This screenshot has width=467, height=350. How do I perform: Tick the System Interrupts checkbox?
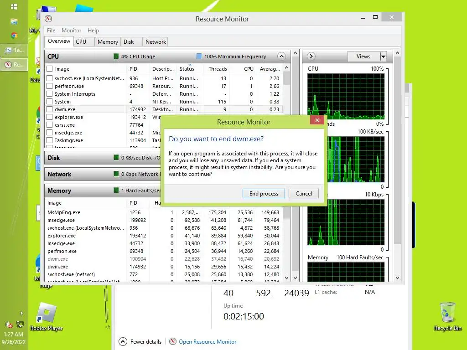click(x=50, y=94)
